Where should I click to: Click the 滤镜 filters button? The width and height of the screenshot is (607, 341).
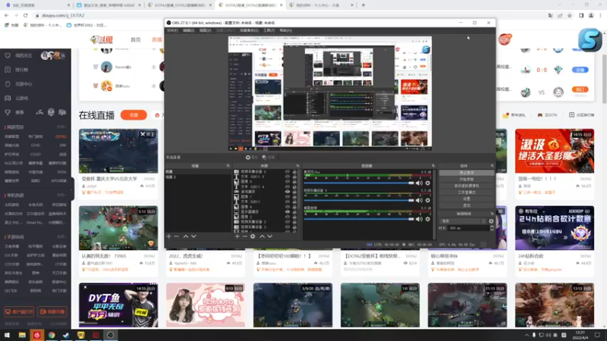click(x=269, y=158)
